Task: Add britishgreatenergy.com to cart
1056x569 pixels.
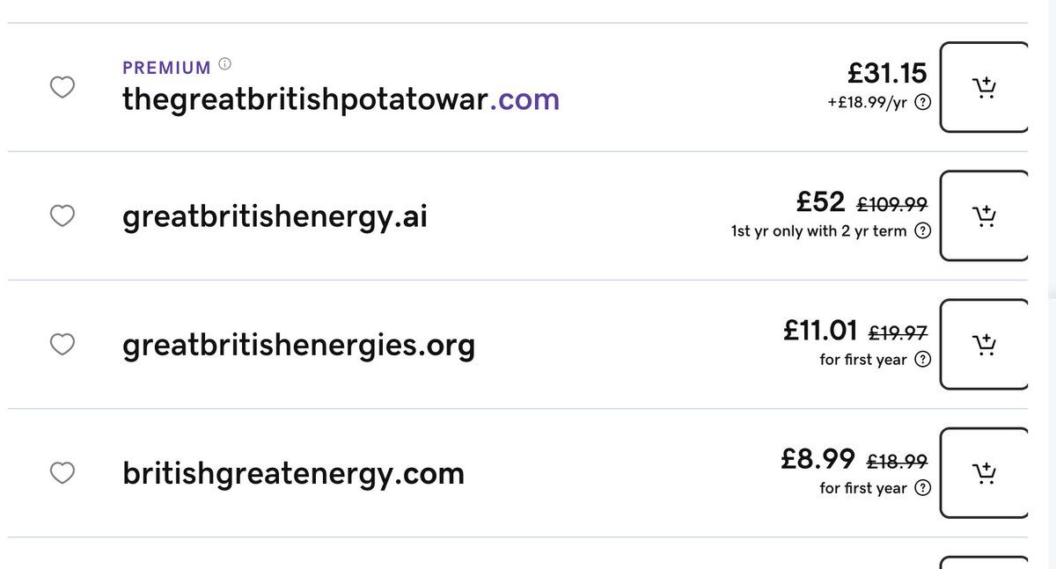Action: pos(984,473)
